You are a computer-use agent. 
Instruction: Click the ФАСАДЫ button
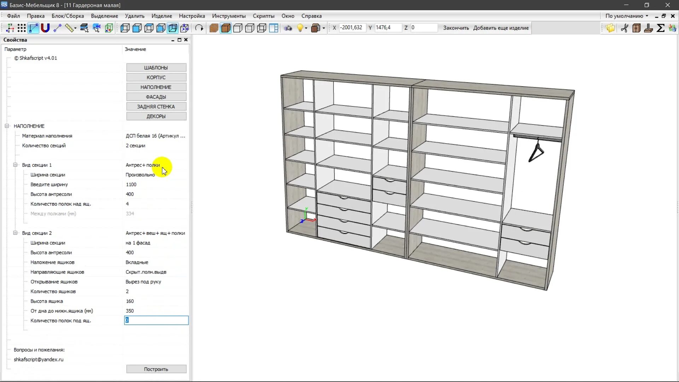click(x=156, y=97)
